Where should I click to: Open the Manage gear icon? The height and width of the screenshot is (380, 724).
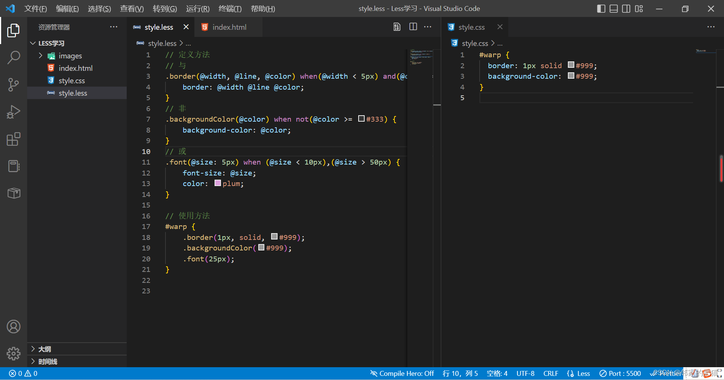(14, 353)
